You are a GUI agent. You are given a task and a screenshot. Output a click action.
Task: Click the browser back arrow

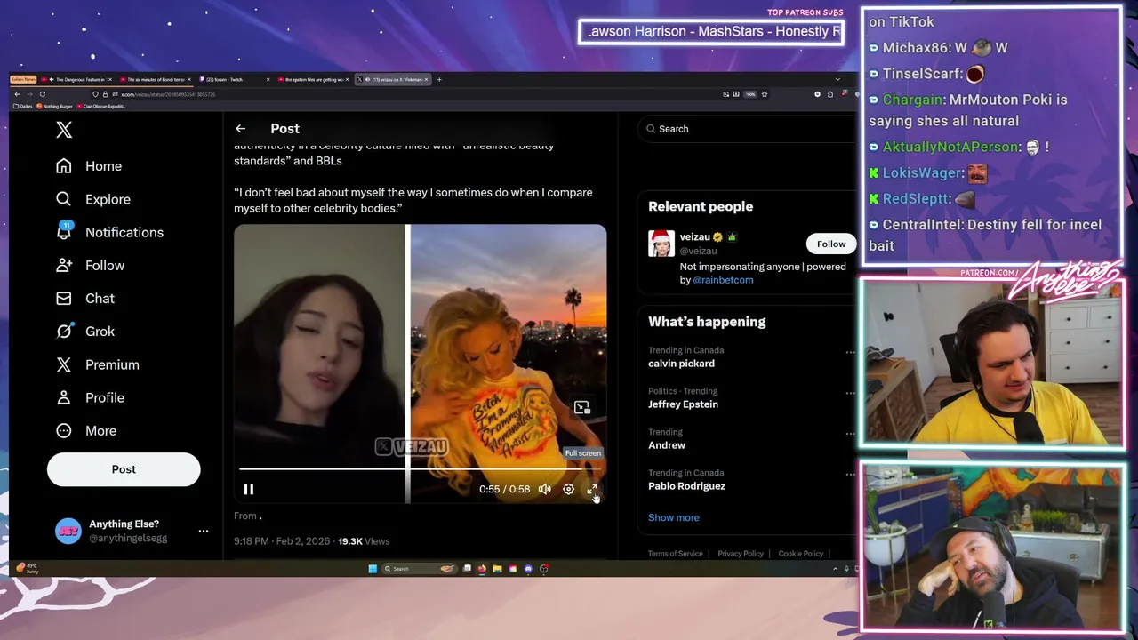coord(17,94)
